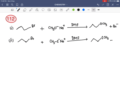The image size is (120, 90).
Task: Go back with the left chevron
Action: [2, 5]
